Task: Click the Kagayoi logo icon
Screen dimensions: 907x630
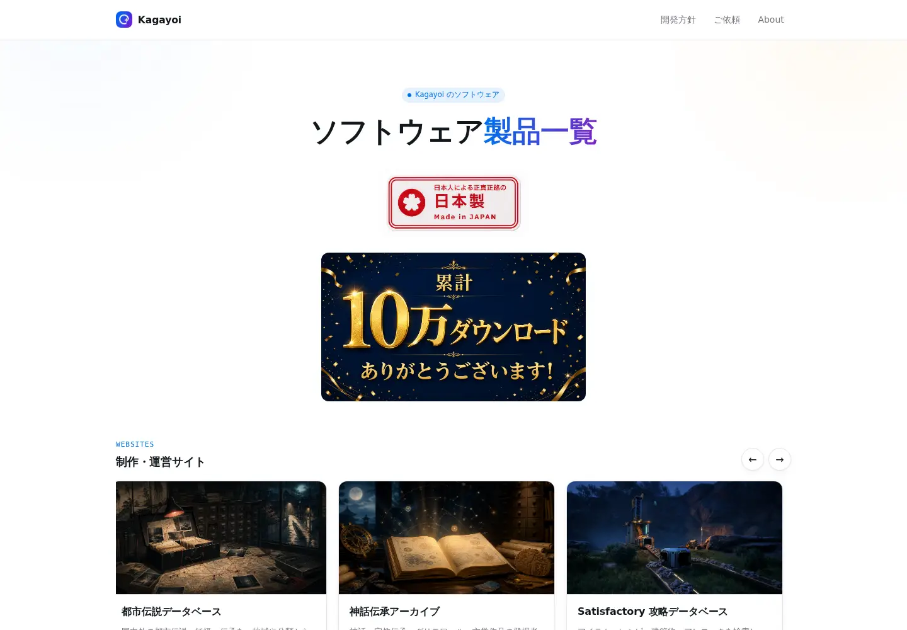Action: tap(124, 20)
